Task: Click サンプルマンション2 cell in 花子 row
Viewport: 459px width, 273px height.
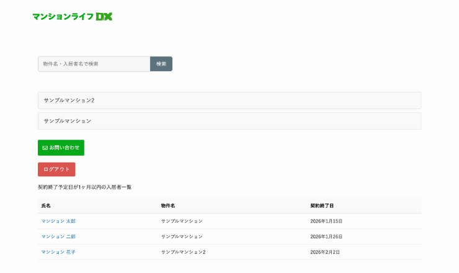Action: 183,252
